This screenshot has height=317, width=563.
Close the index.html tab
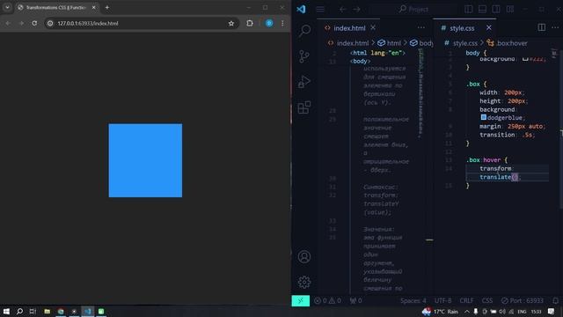tap(373, 27)
